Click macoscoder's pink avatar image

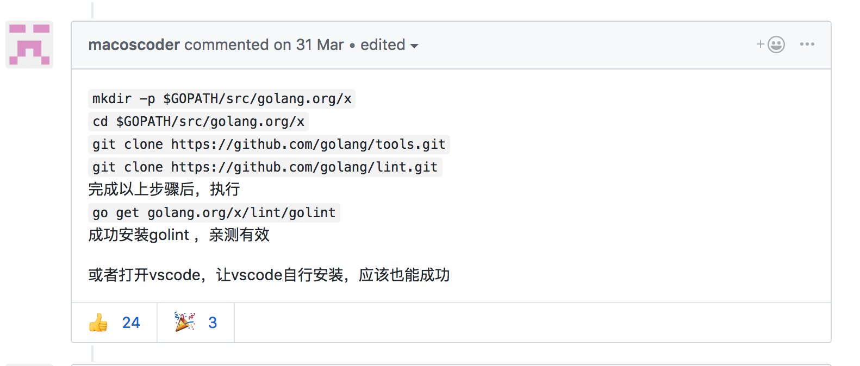(29, 45)
